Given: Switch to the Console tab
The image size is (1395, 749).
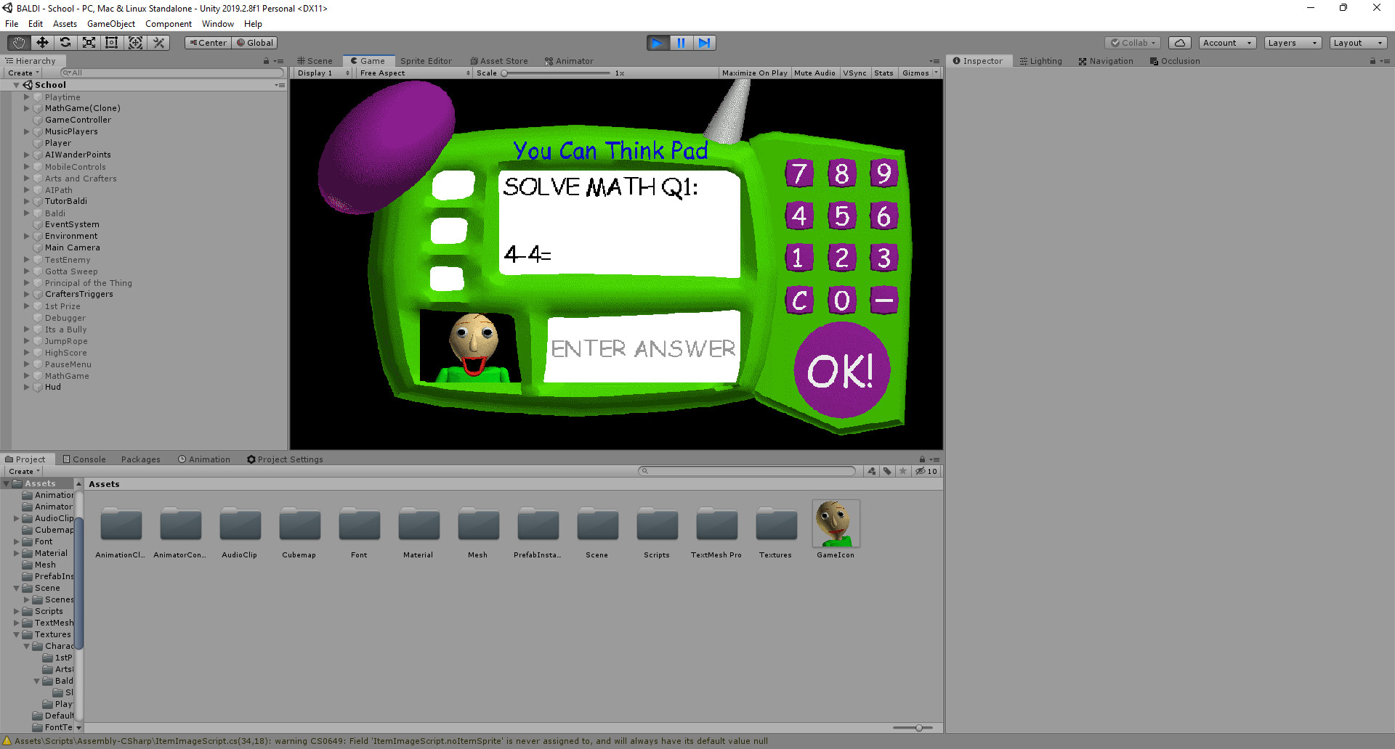Looking at the screenshot, I should (x=84, y=459).
